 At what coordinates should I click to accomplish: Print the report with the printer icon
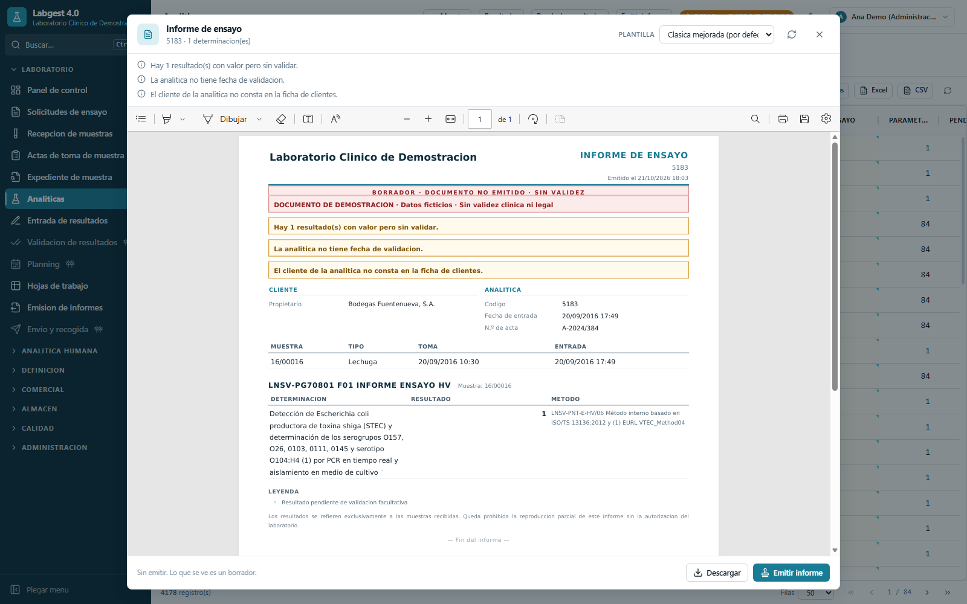coord(783,119)
